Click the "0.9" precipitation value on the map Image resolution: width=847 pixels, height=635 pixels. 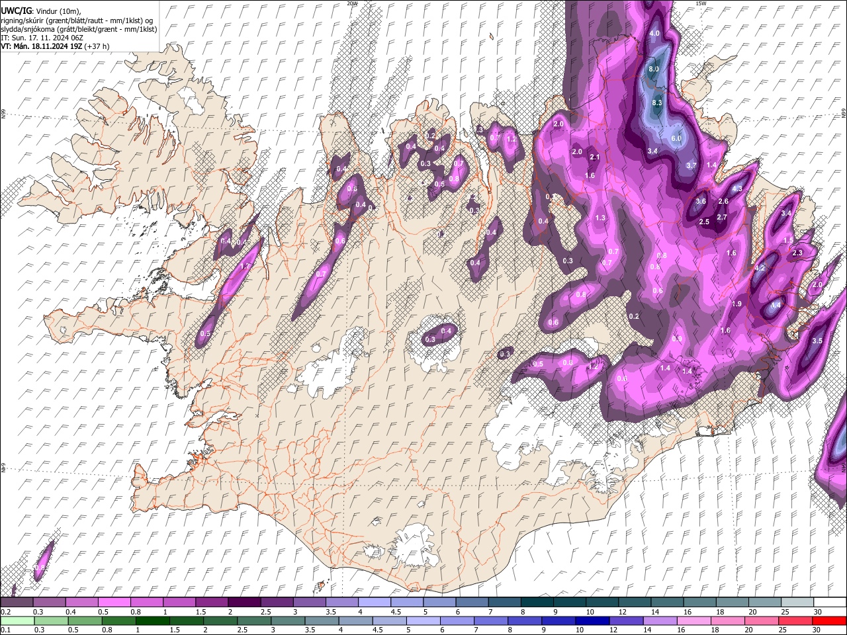tap(677, 339)
